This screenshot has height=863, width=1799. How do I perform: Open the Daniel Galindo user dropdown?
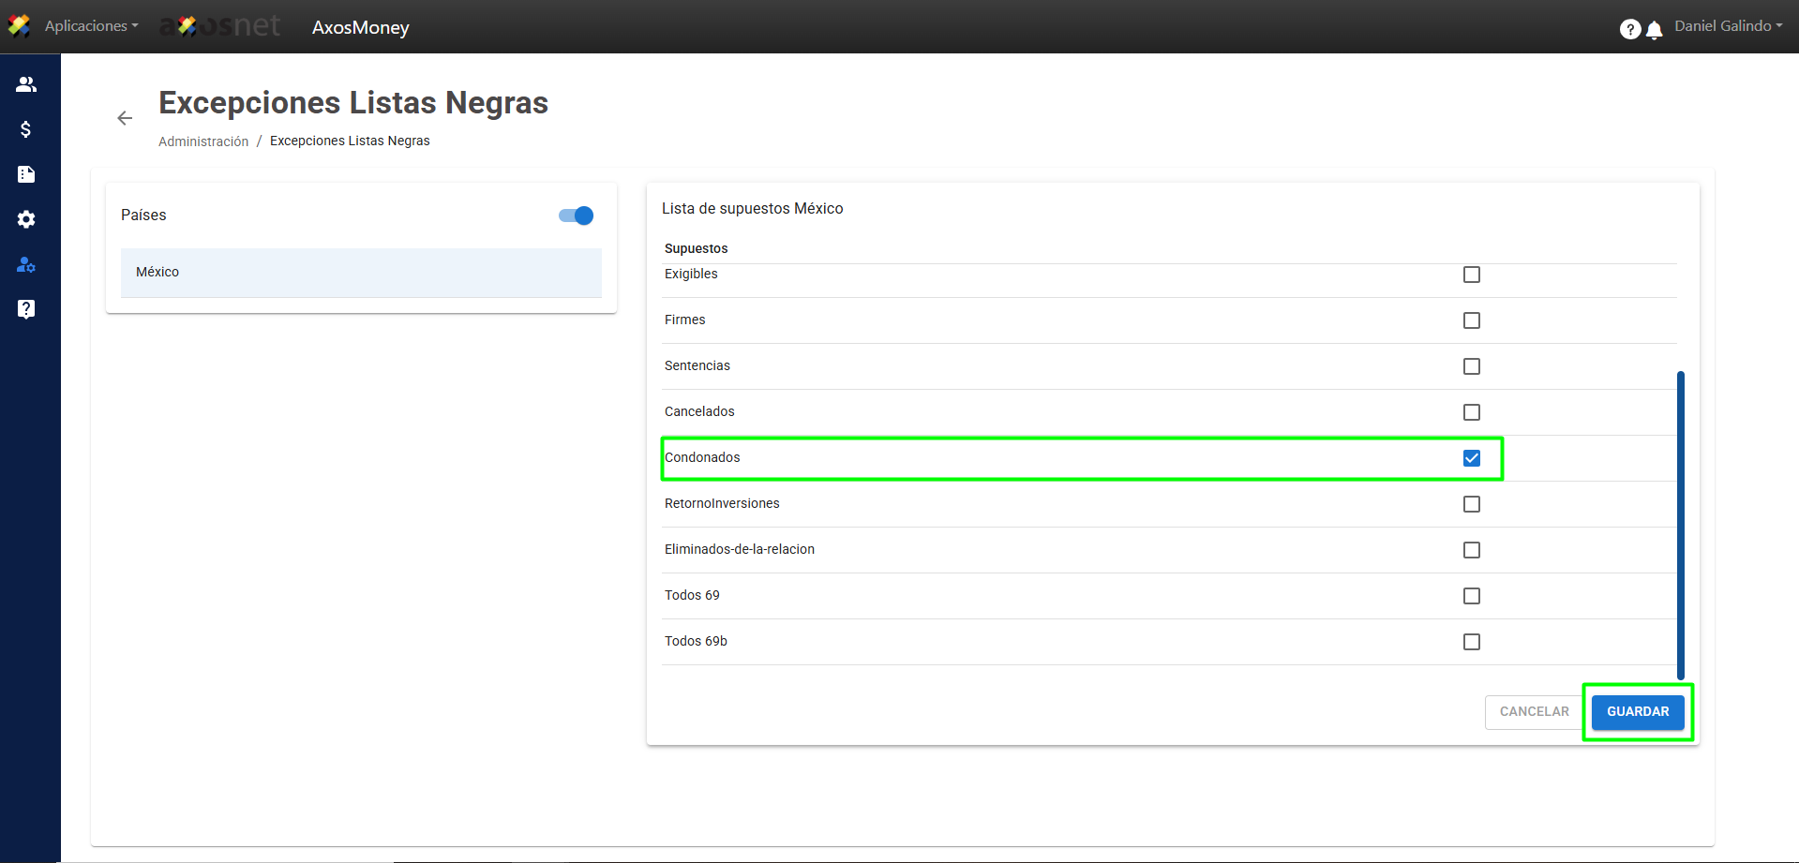coord(1728,26)
